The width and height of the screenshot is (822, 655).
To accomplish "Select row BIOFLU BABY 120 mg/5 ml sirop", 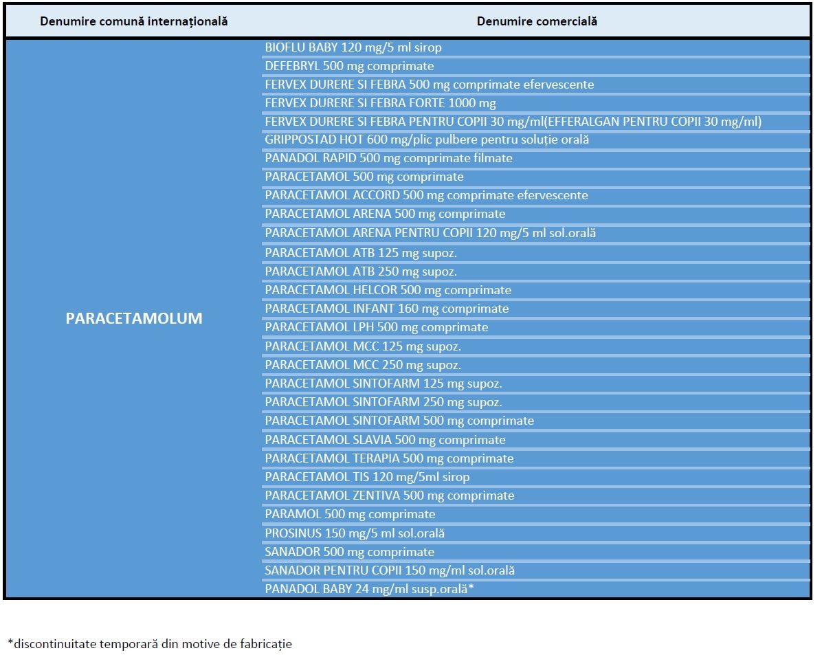I will [x=536, y=47].
